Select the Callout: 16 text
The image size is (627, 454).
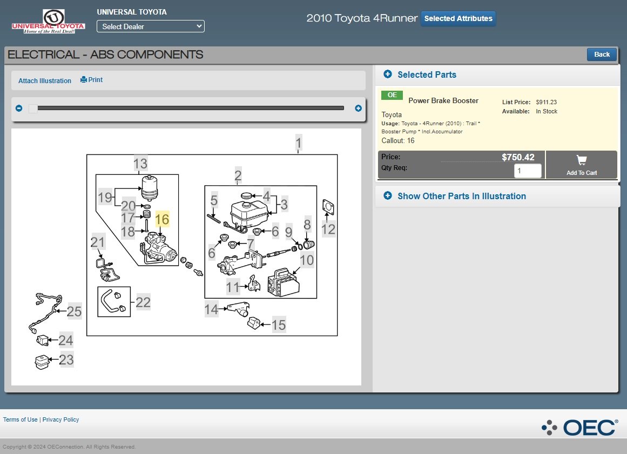[398, 141]
